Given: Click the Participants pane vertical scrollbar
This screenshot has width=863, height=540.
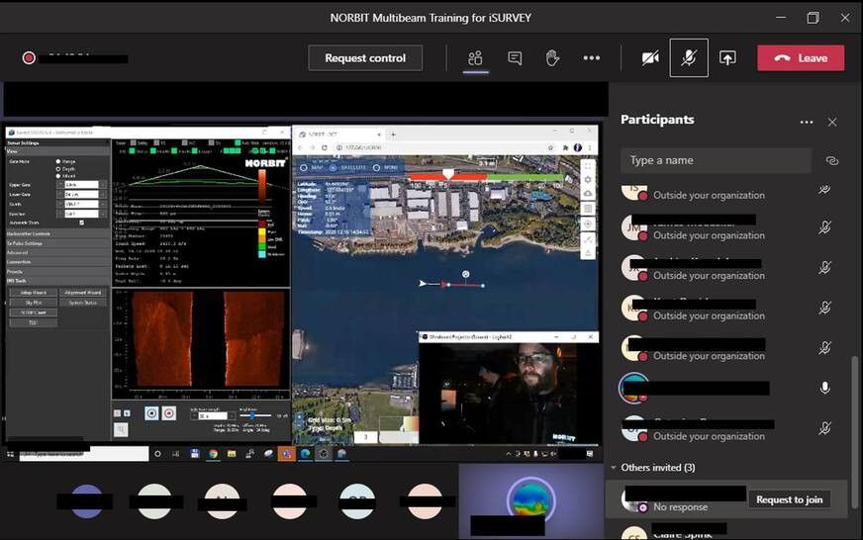Looking at the screenshot, I should pos(855,431).
